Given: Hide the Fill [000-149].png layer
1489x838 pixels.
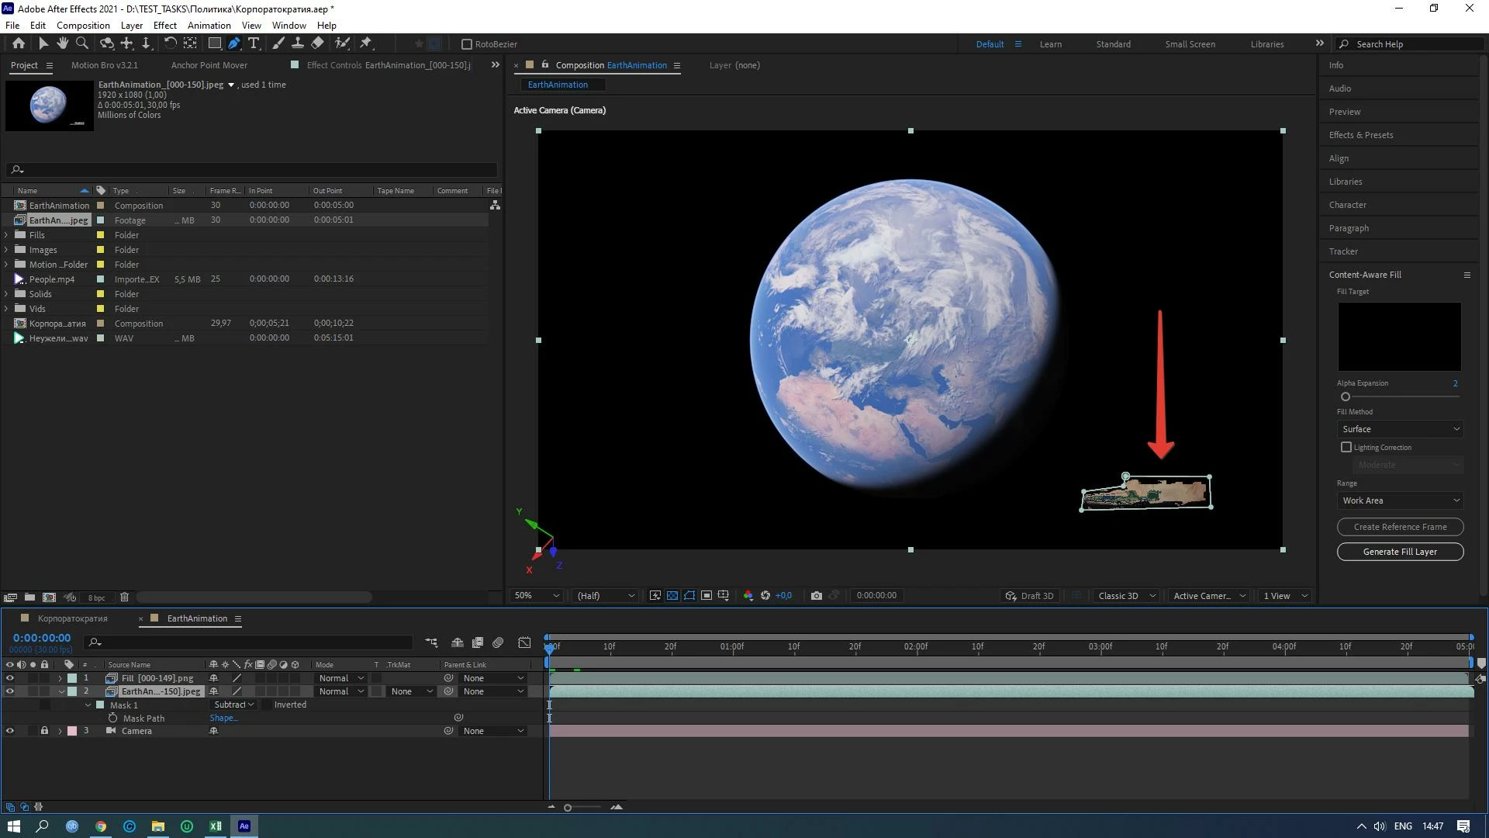Looking at the screenshot, I should (10, 678).
